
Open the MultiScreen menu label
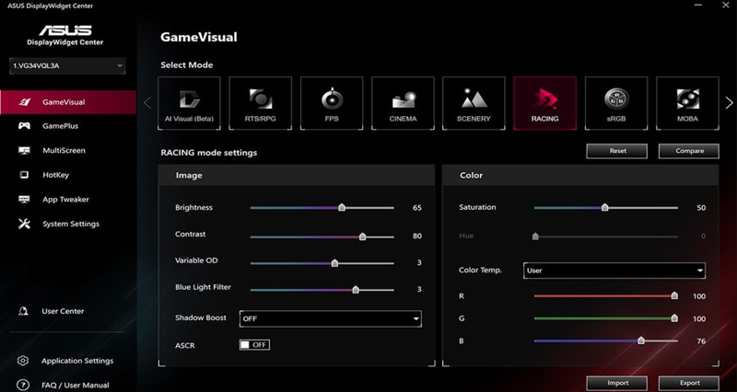point(64,151)
